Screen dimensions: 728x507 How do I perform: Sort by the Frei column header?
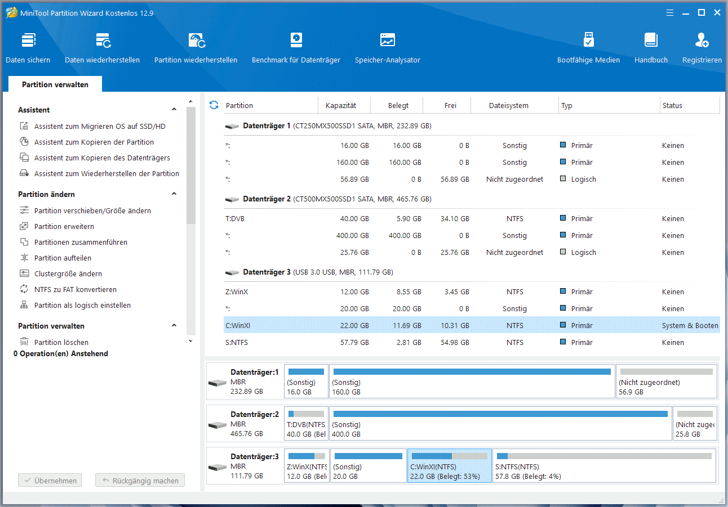(x=447, y=105)
